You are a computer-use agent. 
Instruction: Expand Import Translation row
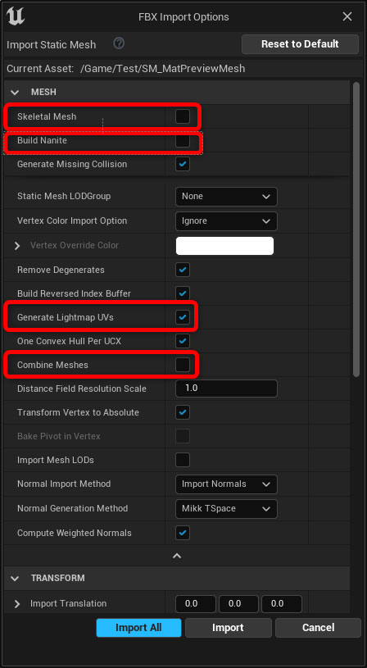point(17,604)
